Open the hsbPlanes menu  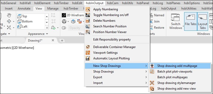[173, 3]
